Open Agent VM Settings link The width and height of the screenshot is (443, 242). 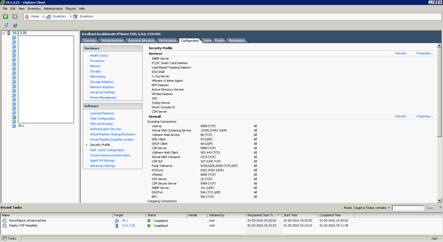(102, 161)
